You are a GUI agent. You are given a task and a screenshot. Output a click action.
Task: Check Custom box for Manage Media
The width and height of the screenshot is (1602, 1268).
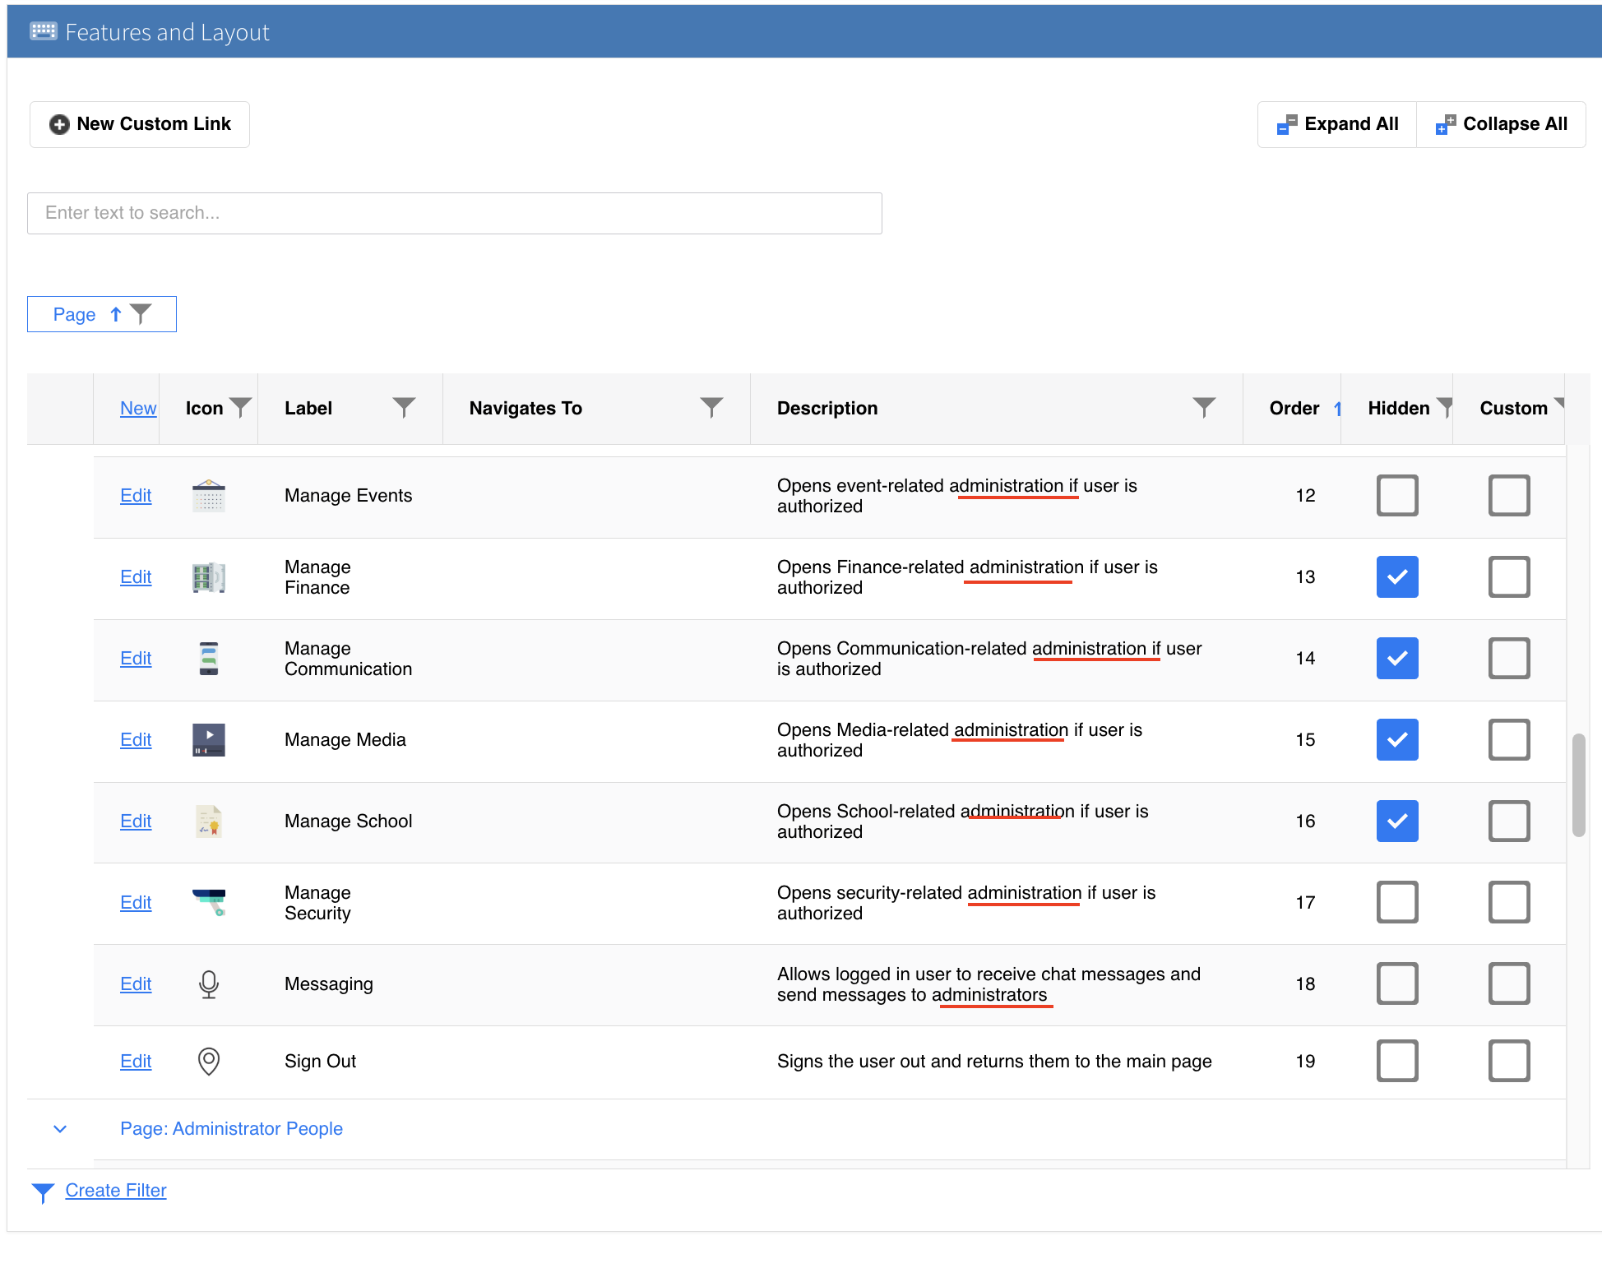click(x=1509, y=740)
